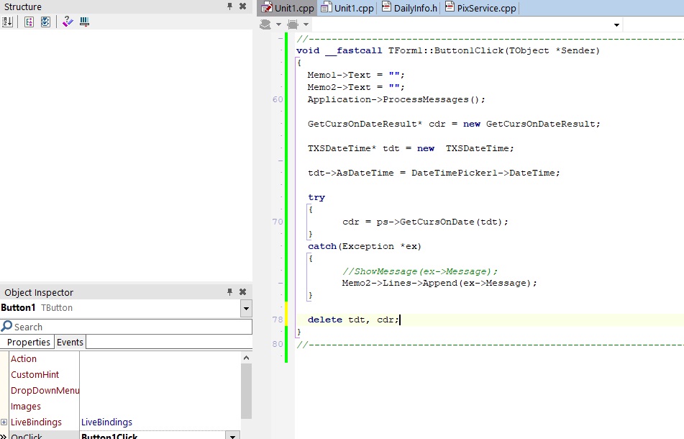
Task: Click the grayed hat icon in the editor toolbar
Action: tap(265, 24)
